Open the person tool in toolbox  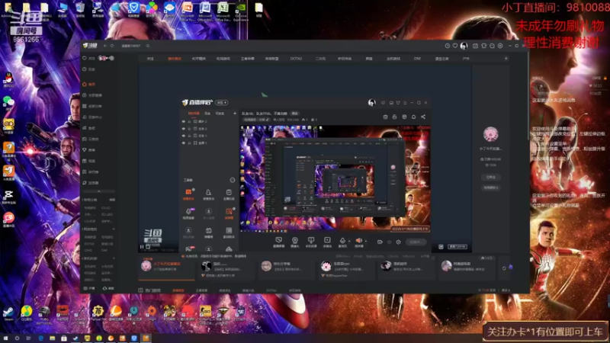click(x=208, y=194)
